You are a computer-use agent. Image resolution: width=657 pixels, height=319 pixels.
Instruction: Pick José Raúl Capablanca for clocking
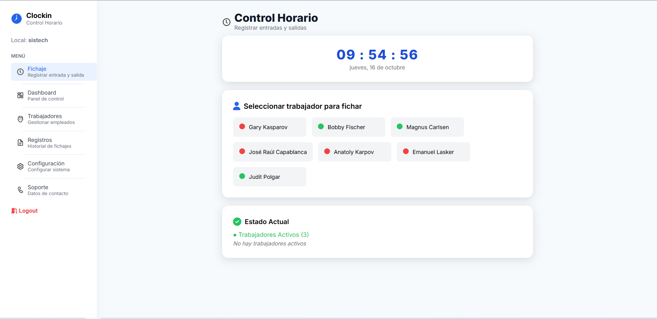point(273,152)
